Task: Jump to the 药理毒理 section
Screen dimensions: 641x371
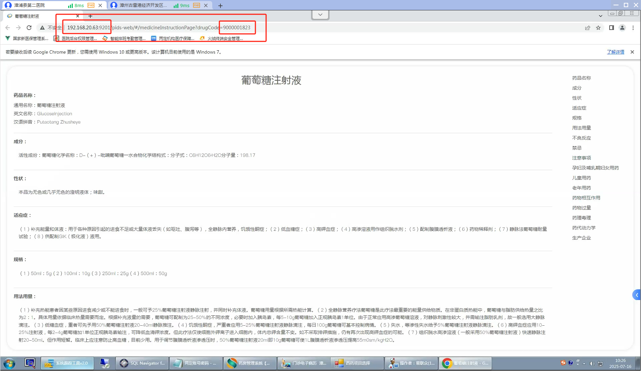Action: pos(581,218)
